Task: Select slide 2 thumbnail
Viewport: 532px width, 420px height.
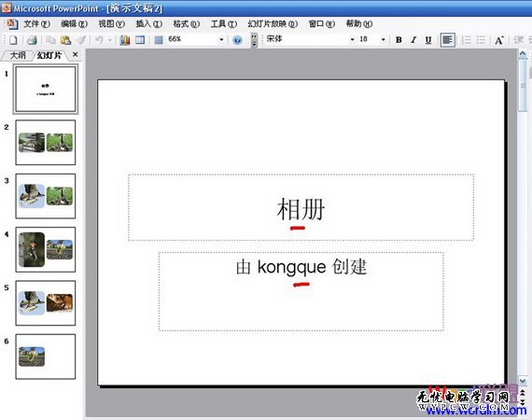Action: click(x=46, y=143)
